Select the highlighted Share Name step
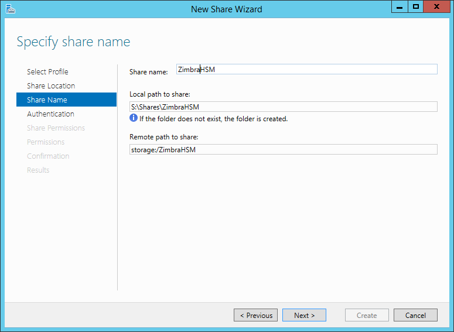 67,100
